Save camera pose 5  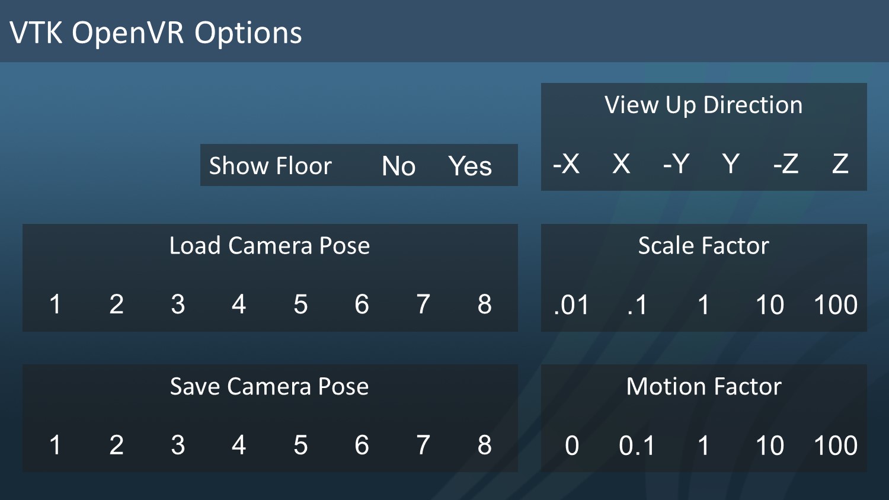[300, 445]
